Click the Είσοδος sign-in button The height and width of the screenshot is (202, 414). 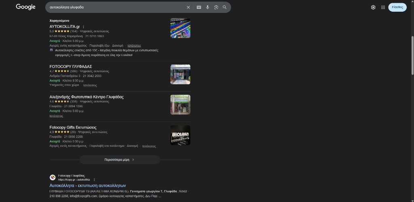point(397,7)
